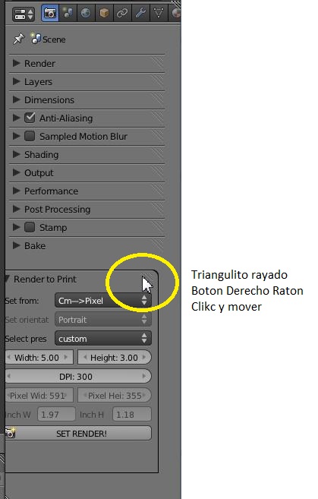Open the custom preset dropdown
The width and height of the screenshot is (318, 499).
103,338
